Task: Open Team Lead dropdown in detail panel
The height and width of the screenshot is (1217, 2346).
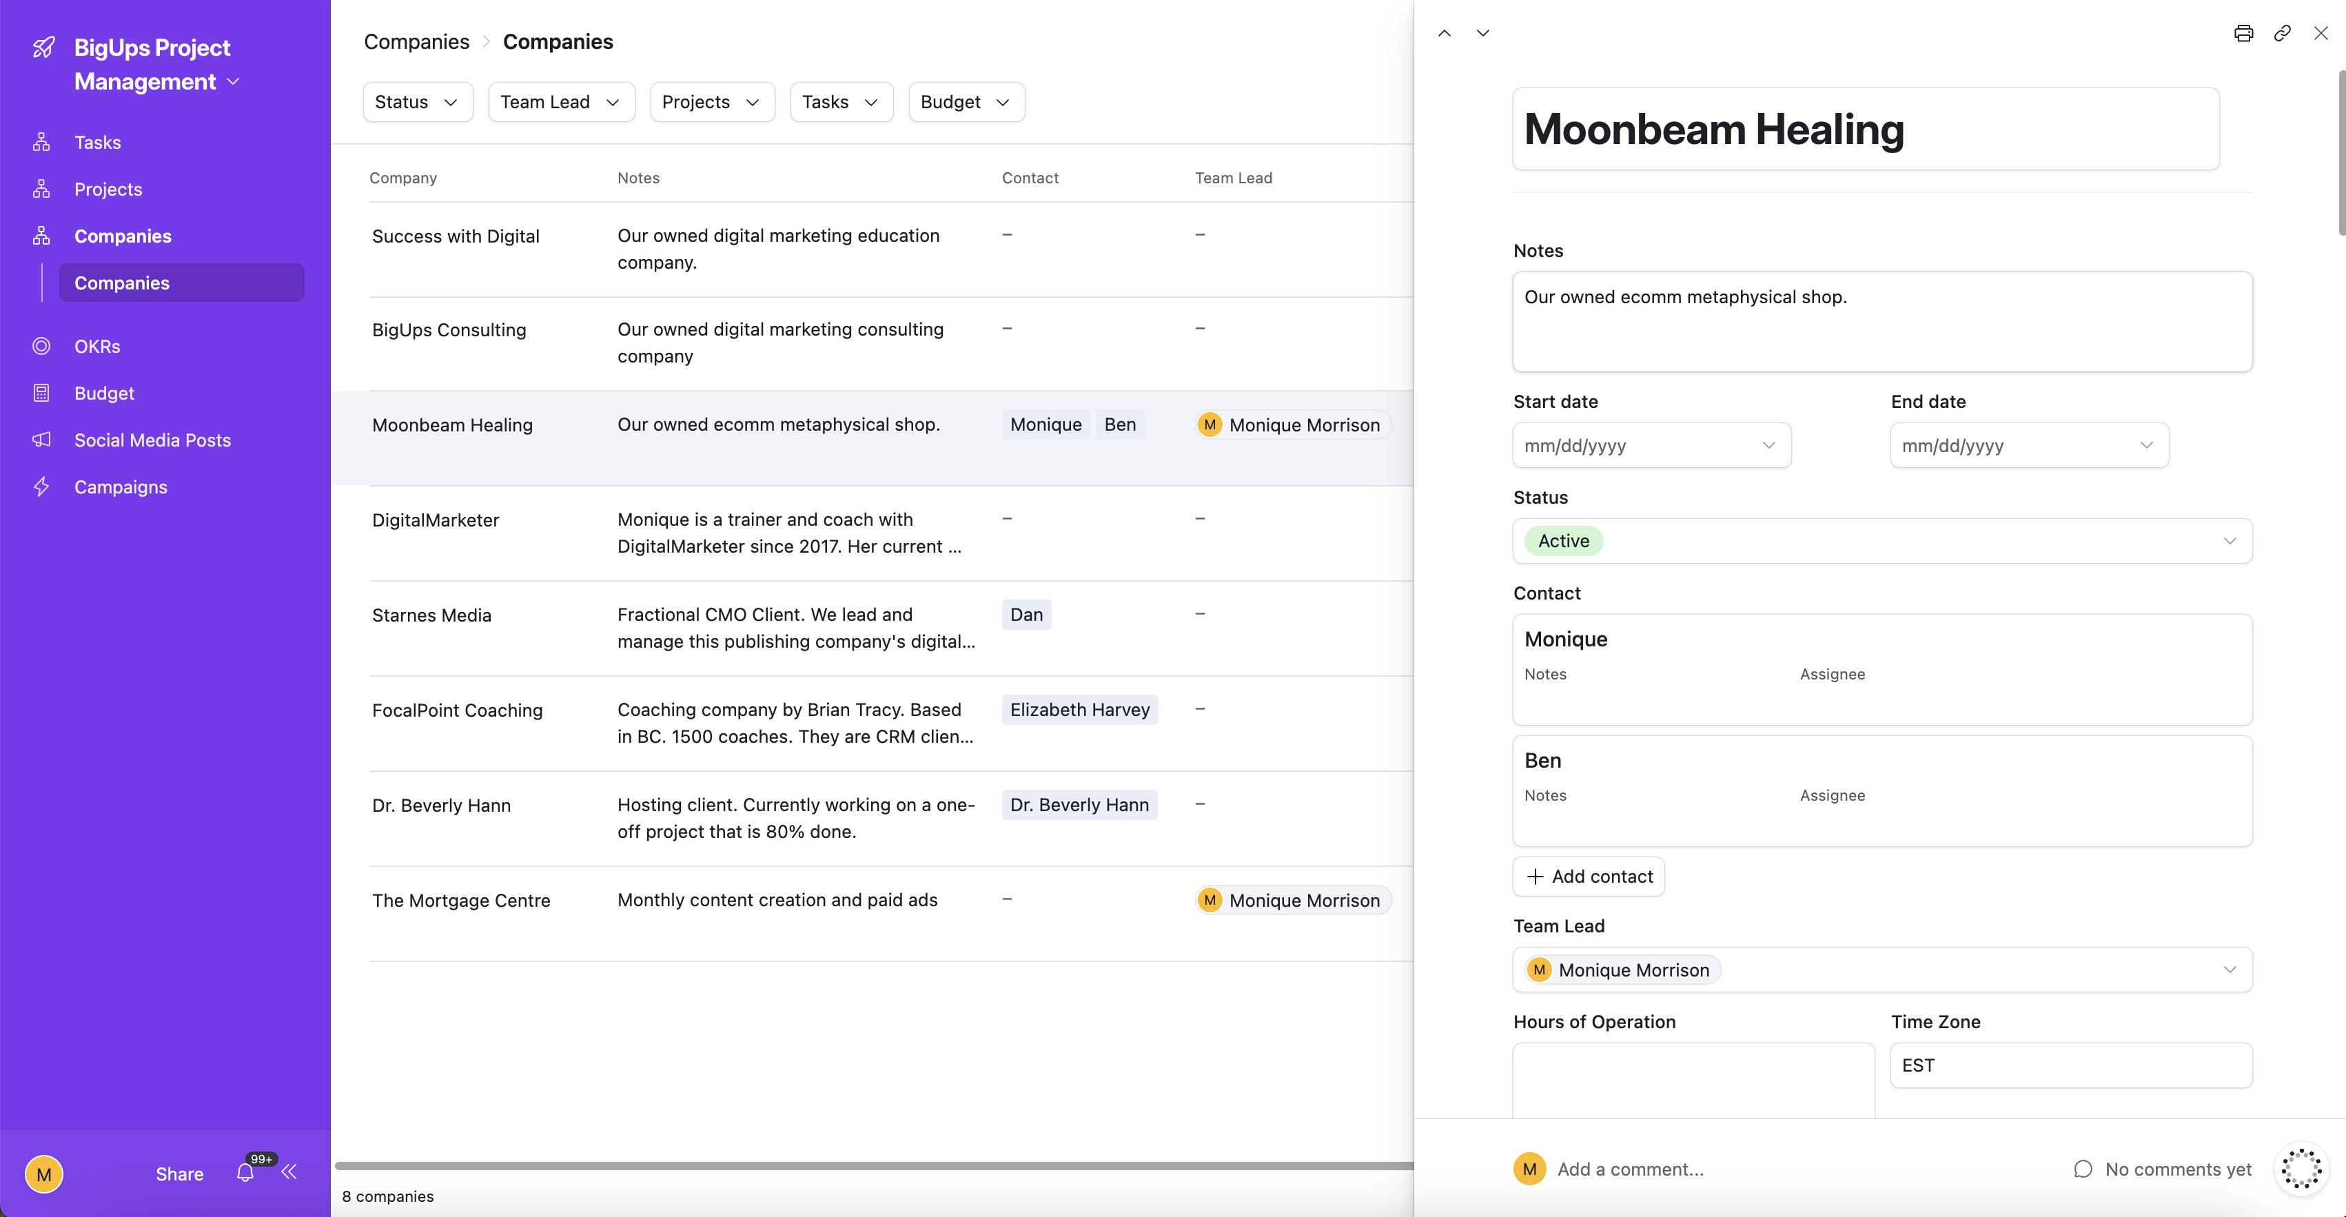Action: 1882,969
